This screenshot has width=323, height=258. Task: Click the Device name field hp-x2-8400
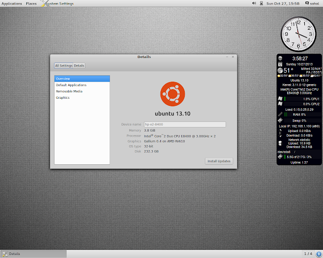[185, 124]
